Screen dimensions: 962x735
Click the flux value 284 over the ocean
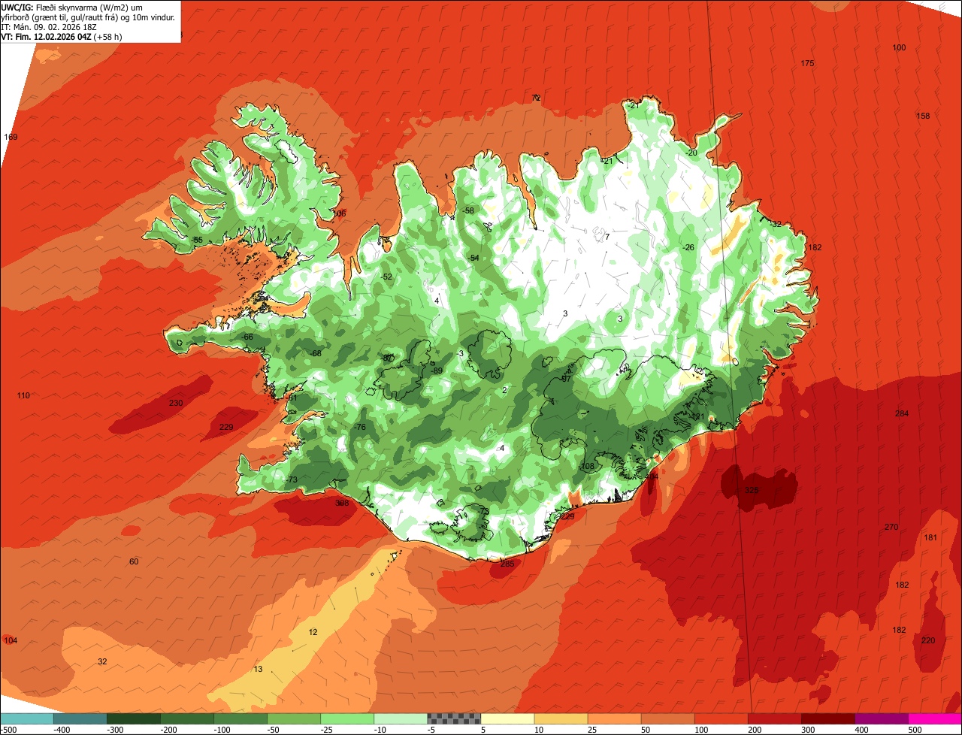pos(902,414)
